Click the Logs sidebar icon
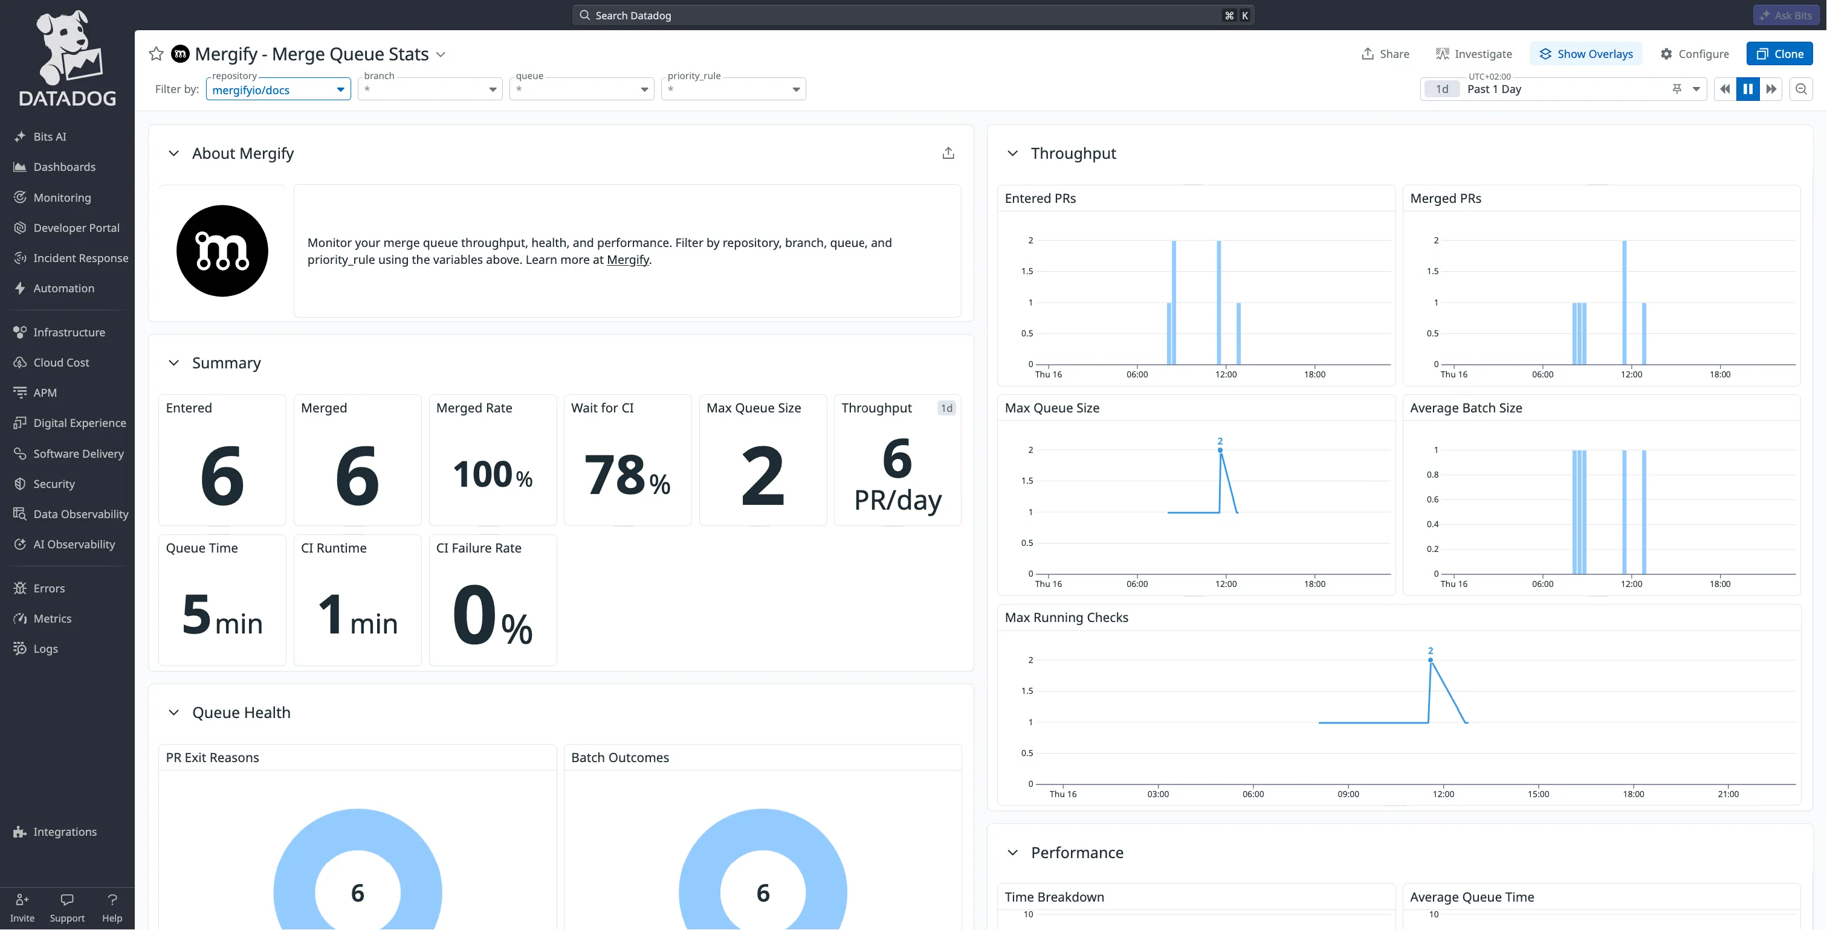The width and height of the screenshot is (1827, 930). pyautogui.click(x=20, y=649)
